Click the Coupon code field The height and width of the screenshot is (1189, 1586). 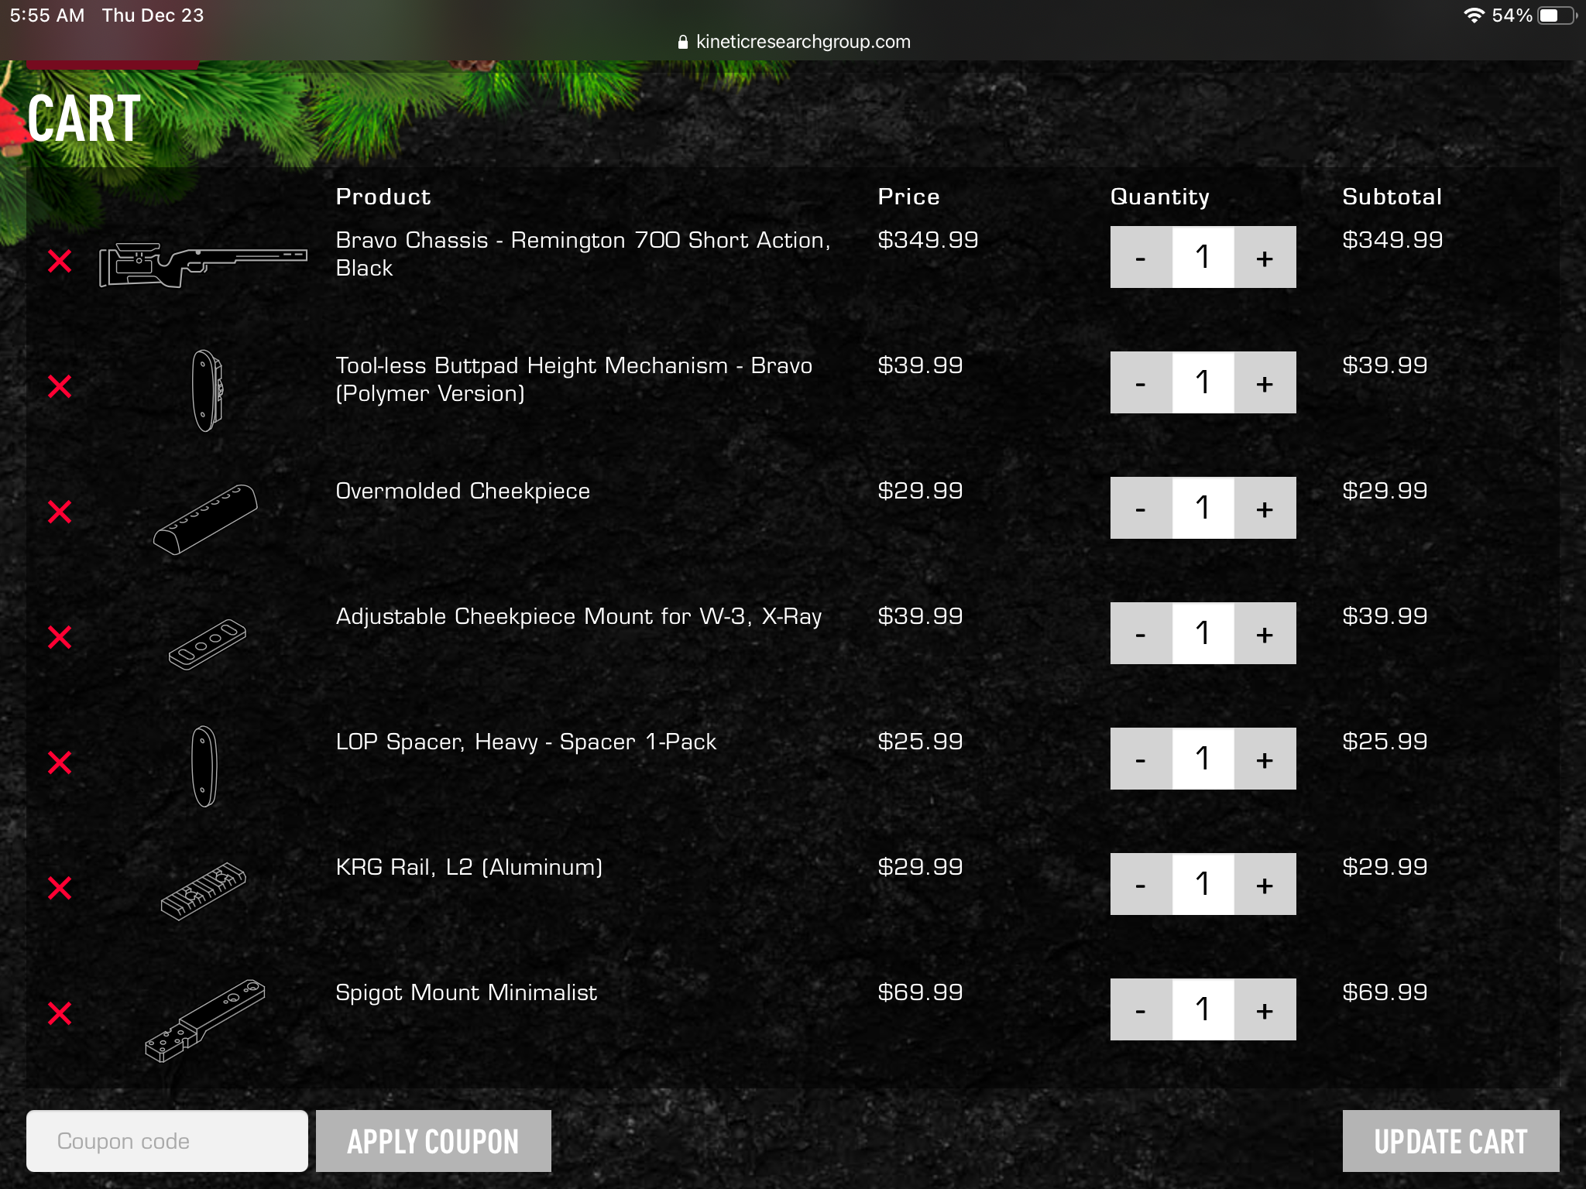[167, 1141]
